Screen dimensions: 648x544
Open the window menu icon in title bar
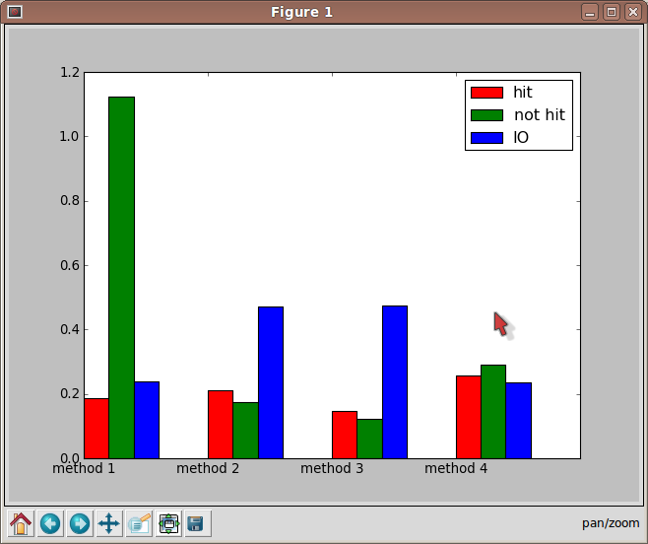[x=15, y=12]
